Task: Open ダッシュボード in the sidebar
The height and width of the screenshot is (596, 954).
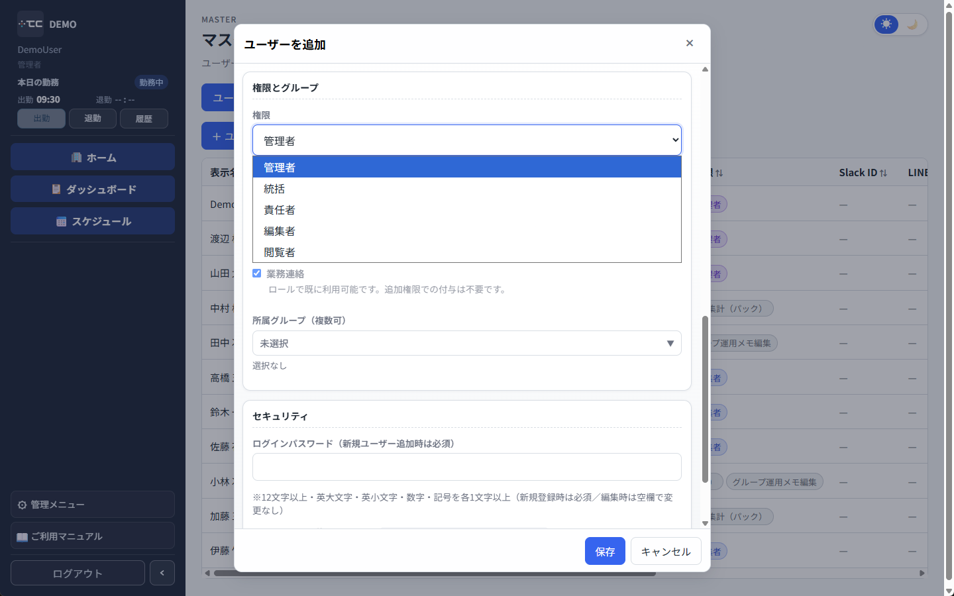Action: click(93, 189)
